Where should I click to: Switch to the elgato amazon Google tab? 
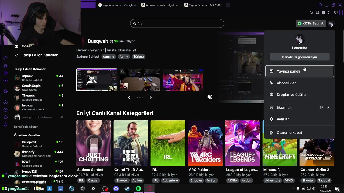pos(117,5)
